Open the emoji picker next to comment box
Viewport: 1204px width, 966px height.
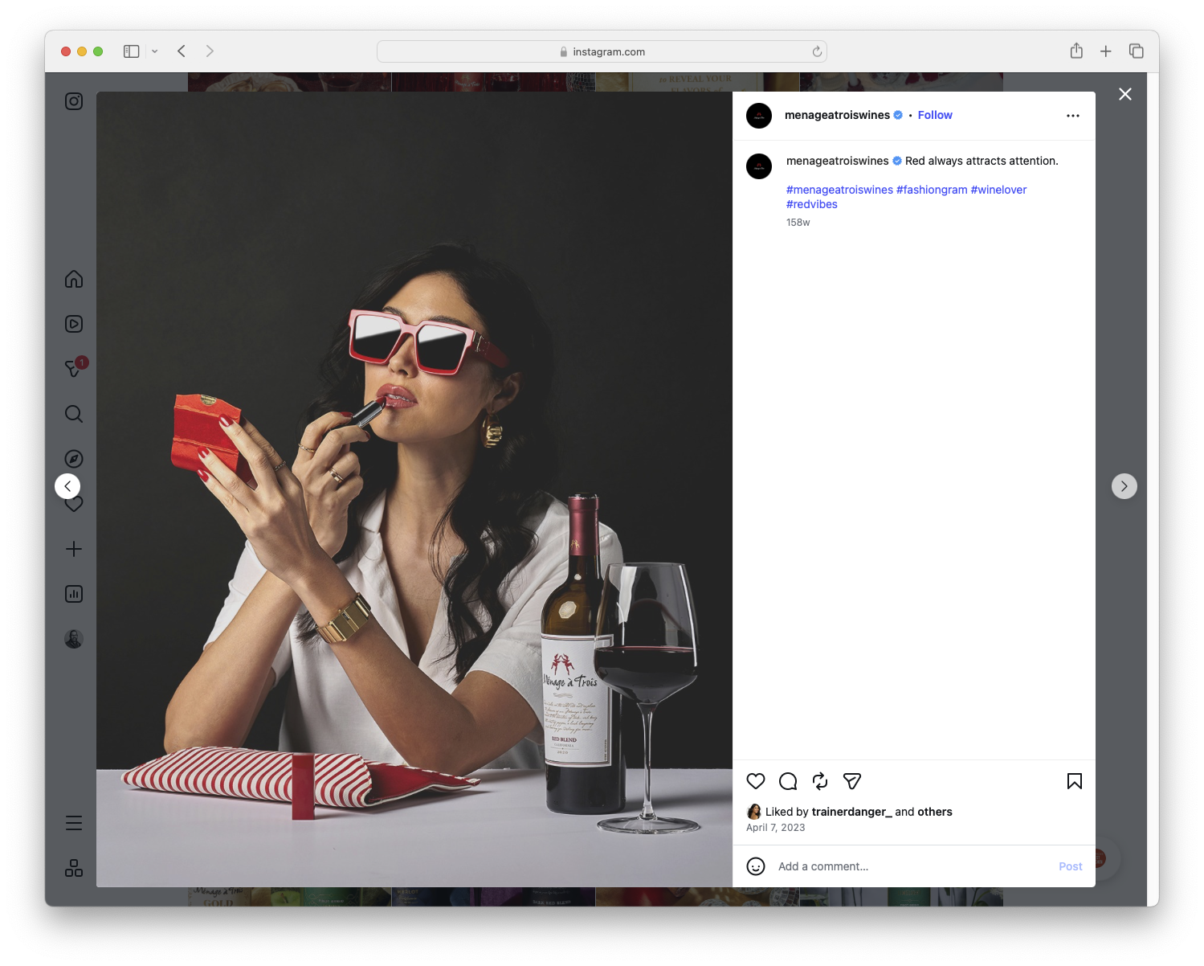[756, 866]
